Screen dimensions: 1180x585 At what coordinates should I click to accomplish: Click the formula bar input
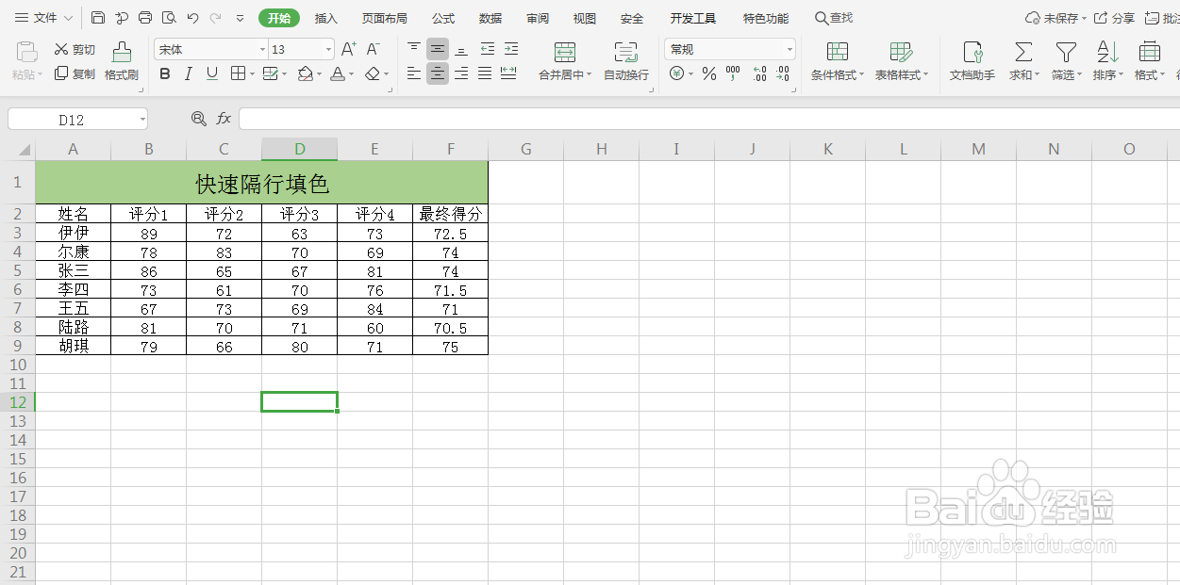pyautogui.click(x=709, y=119)
